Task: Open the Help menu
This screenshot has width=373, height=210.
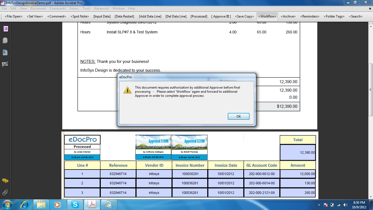Action: (x=132, y=8)
